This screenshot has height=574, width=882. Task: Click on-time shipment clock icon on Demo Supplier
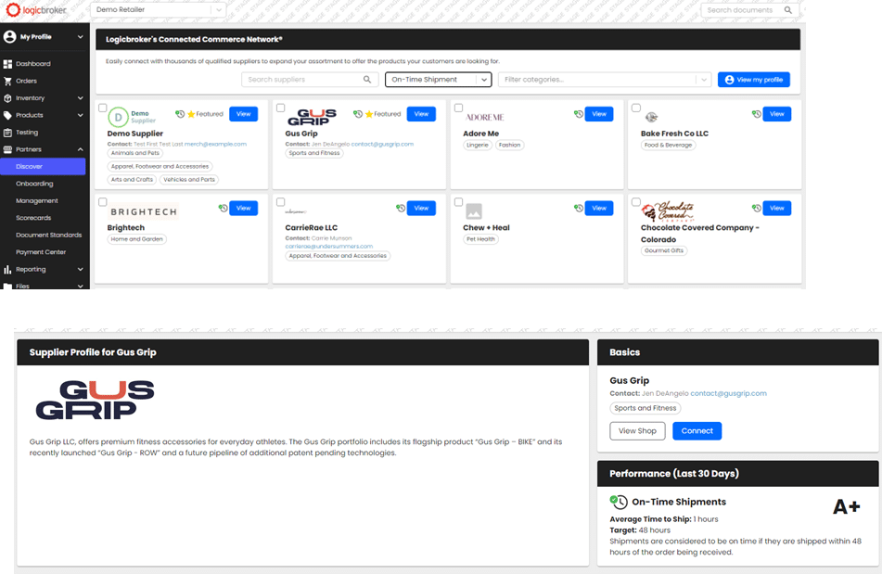[180, 114]
